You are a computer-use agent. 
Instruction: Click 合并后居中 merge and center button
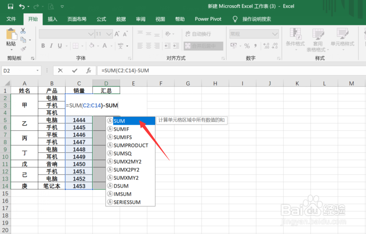(203, 46)
